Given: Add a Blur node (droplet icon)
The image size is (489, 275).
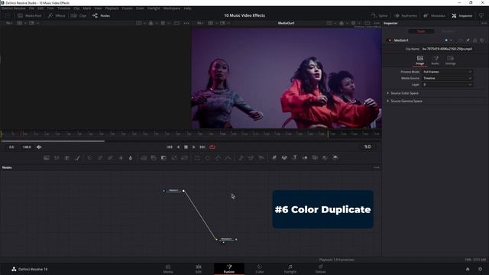Looking at the screenshot, I should coord(131,158).
